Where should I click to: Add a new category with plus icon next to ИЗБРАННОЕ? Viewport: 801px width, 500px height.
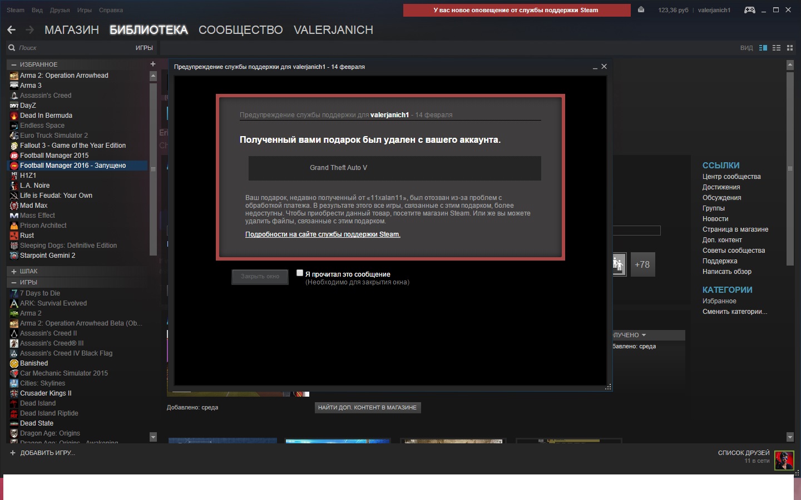click(x=153, y=64)
